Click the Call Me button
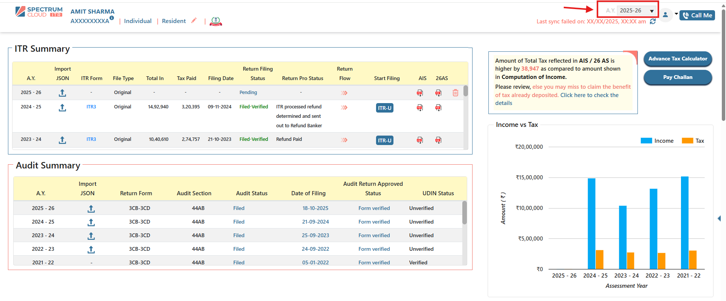Viewport: 726px width, 301px height. [x=697, y=15]
